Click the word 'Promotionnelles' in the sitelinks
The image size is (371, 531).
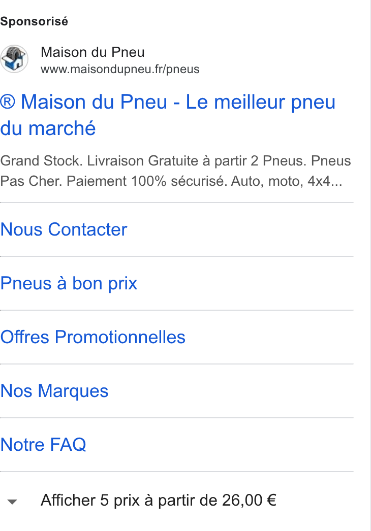click(120, 337)
